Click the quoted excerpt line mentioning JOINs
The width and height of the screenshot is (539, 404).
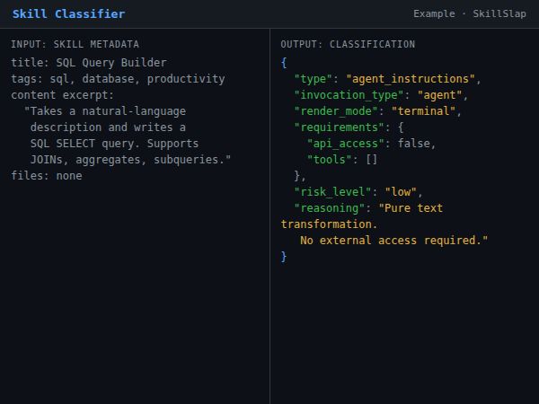tap(130, 160)
